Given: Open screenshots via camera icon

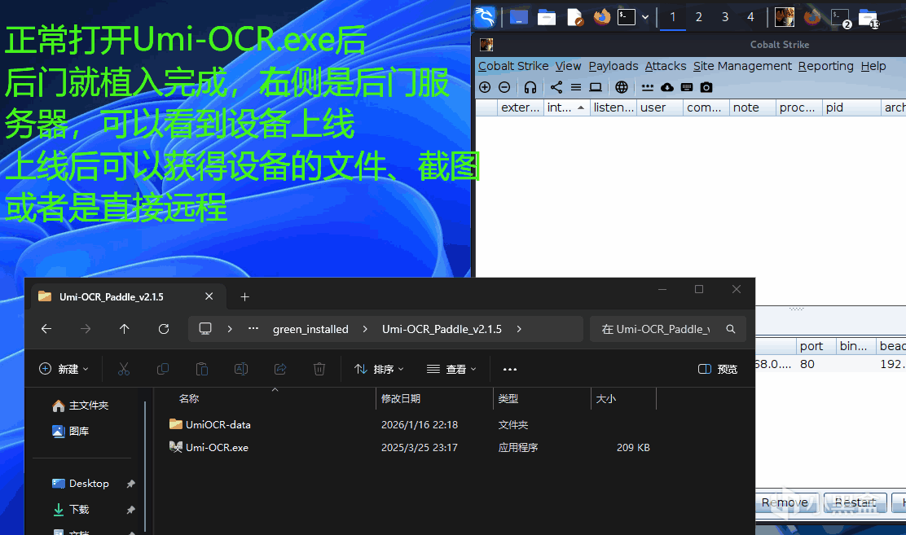Looking at the screenshot, I should click(x=706, y=87).
